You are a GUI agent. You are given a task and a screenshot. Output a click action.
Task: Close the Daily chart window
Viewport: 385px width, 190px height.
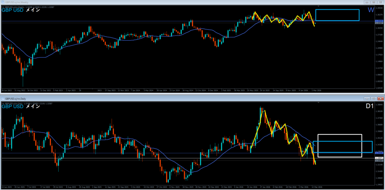[380, 99]
